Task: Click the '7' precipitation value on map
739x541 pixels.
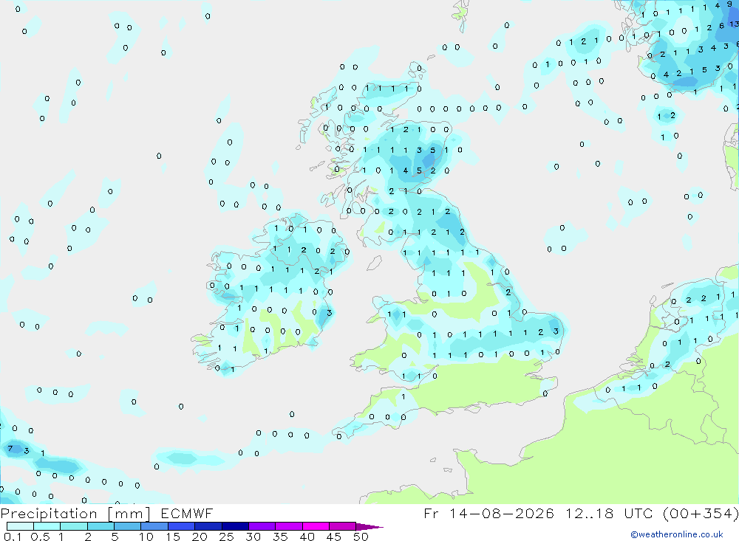Action: 10,448
